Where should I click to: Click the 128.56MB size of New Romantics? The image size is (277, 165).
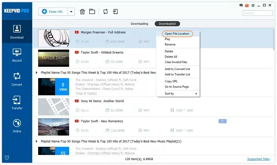[118, 131]
